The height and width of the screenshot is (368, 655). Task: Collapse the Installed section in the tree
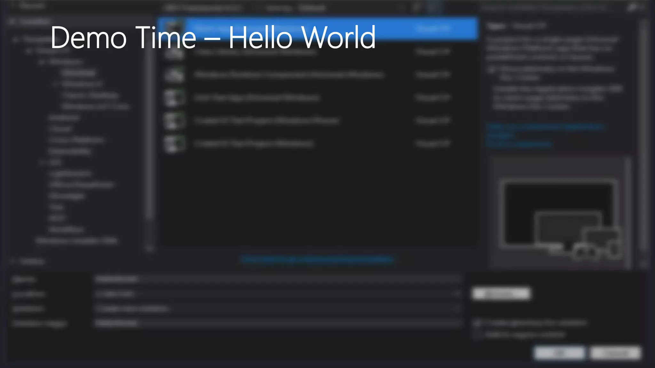click(x=12, y=22)
